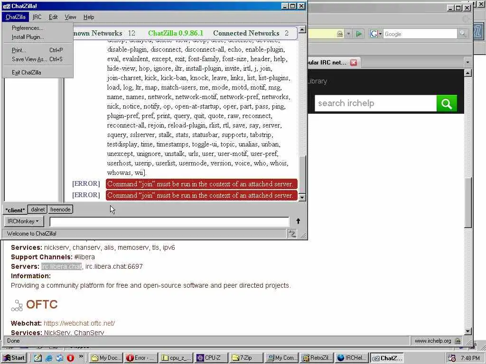The image size is (486, 364).
Task: Click the browser URL bar dropdown arrow
Action: point(348,34)
